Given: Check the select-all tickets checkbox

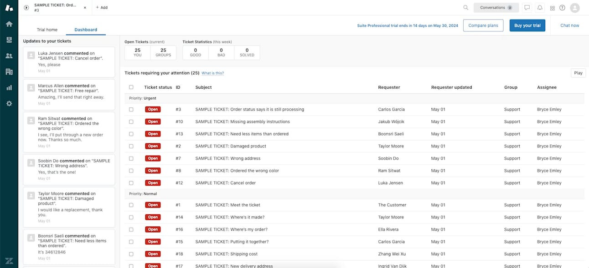Looking at the screenshot, I should (131, 87).
